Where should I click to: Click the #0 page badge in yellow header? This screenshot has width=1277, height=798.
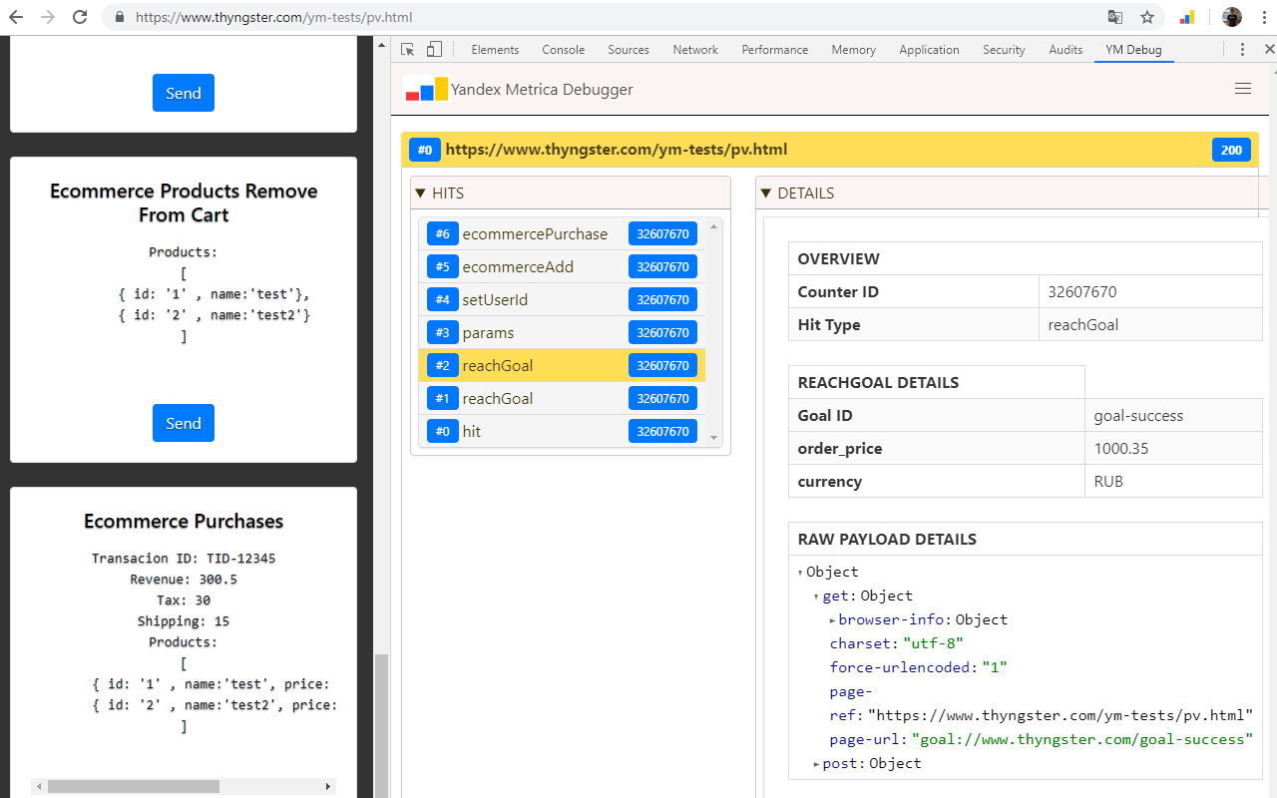point(425,150)
